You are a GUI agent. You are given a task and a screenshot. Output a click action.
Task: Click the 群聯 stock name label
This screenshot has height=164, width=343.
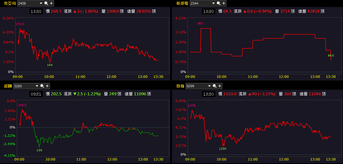pos(181,86)
